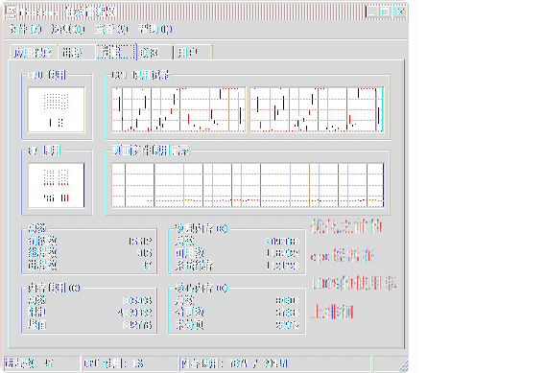
Task: Close the Task Manager window
Action: click(x=400, y=12)
